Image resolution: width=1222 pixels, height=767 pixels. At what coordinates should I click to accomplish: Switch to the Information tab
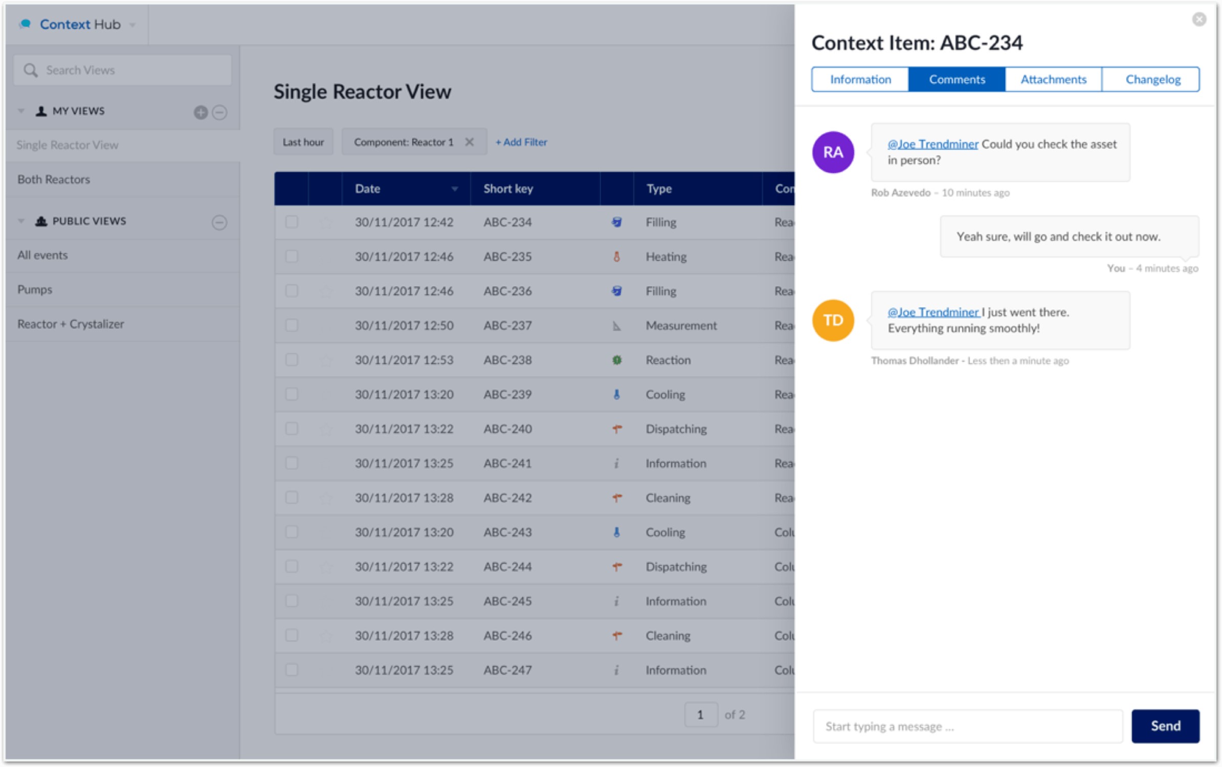(860, 80)
